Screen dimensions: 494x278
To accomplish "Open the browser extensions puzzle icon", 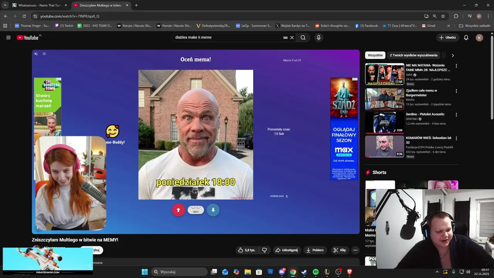I will 456,16.
